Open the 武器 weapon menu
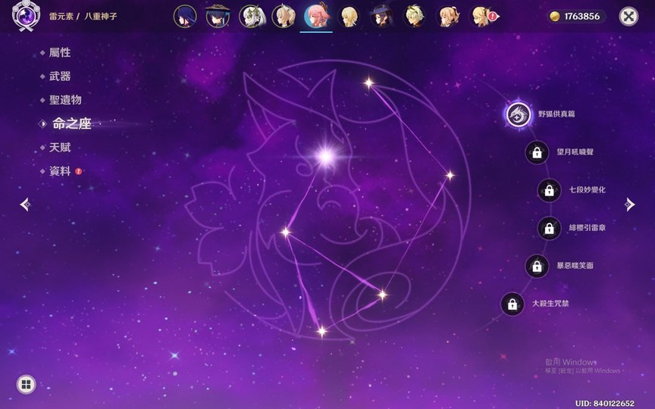 click(x=60, y=76)
